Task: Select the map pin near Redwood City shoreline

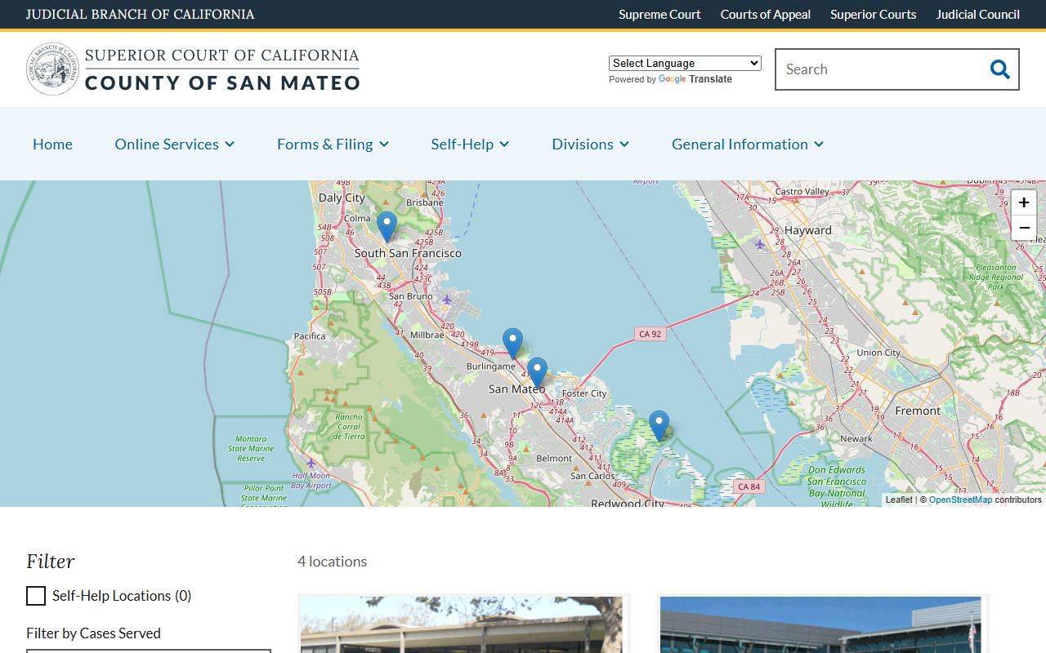Action: tap(659, 426)
